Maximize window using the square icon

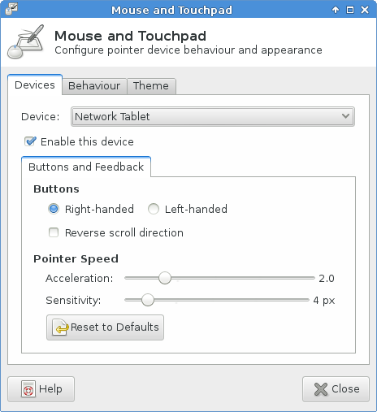click(350, 10)
